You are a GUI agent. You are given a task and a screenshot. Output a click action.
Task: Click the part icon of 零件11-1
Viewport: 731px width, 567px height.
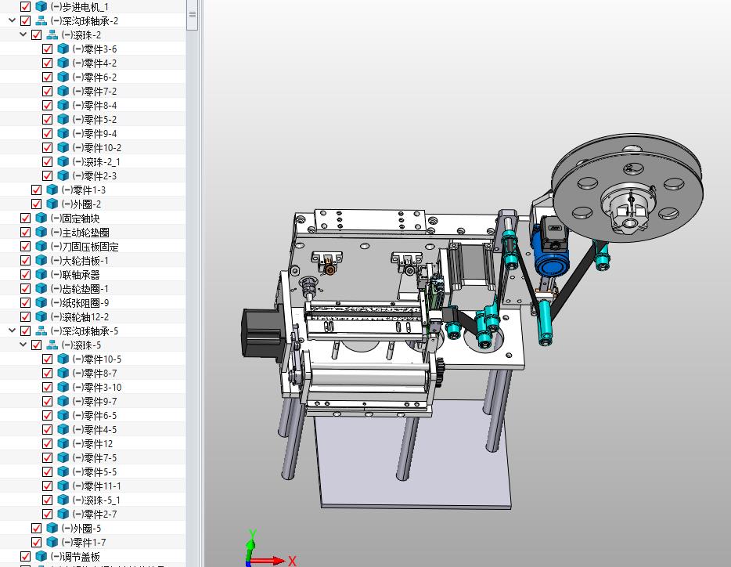(x=63, y=486)
